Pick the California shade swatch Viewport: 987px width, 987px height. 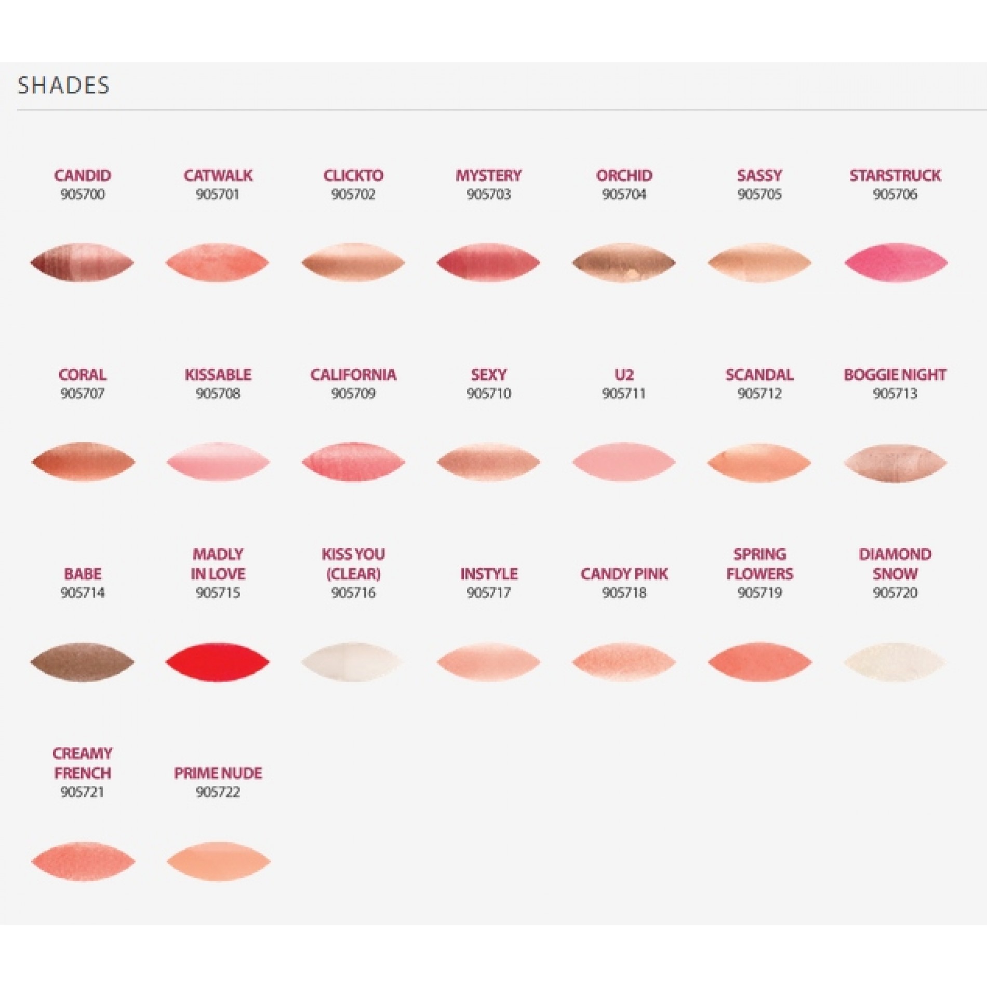[353, 462]
